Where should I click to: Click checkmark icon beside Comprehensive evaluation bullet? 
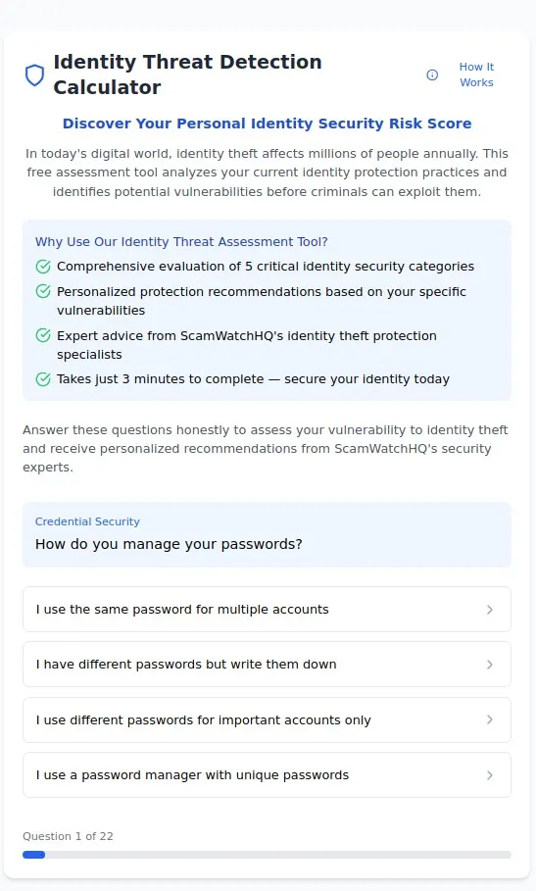[43, 267]
